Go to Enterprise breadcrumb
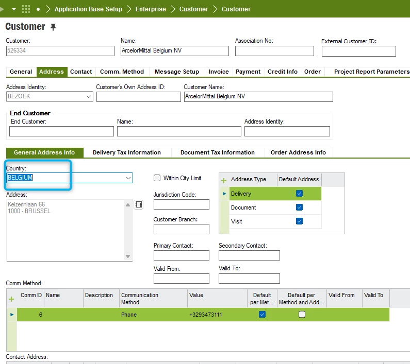The height and width of the screenshot is (364, 410). pyautogui.click(x=151, y=9)
